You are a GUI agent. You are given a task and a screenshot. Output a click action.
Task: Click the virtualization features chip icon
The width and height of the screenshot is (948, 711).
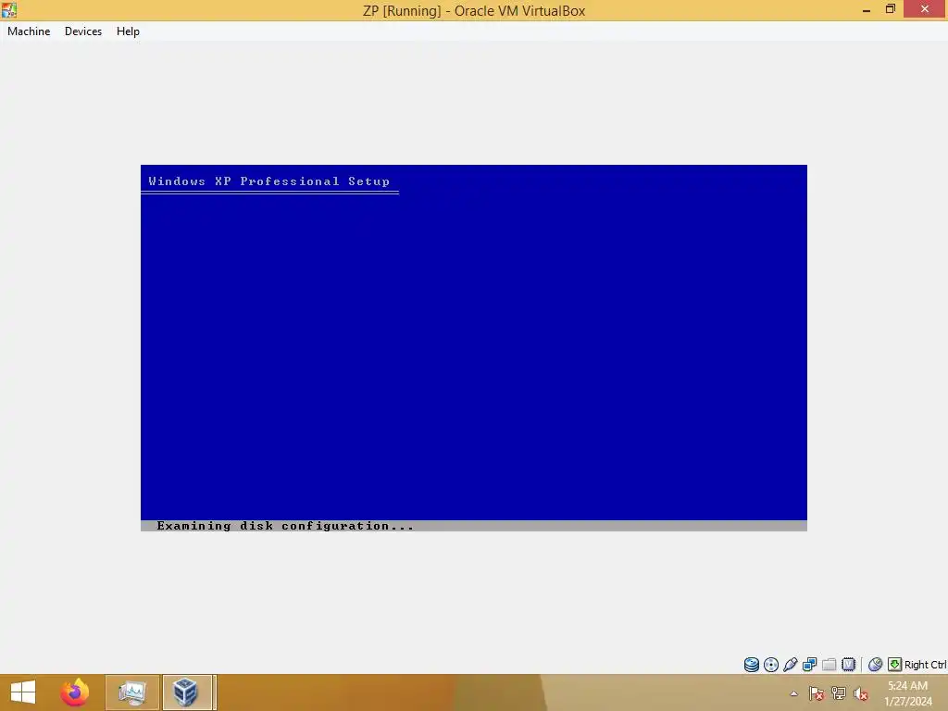pyautogui.click(x=848, y=665)
